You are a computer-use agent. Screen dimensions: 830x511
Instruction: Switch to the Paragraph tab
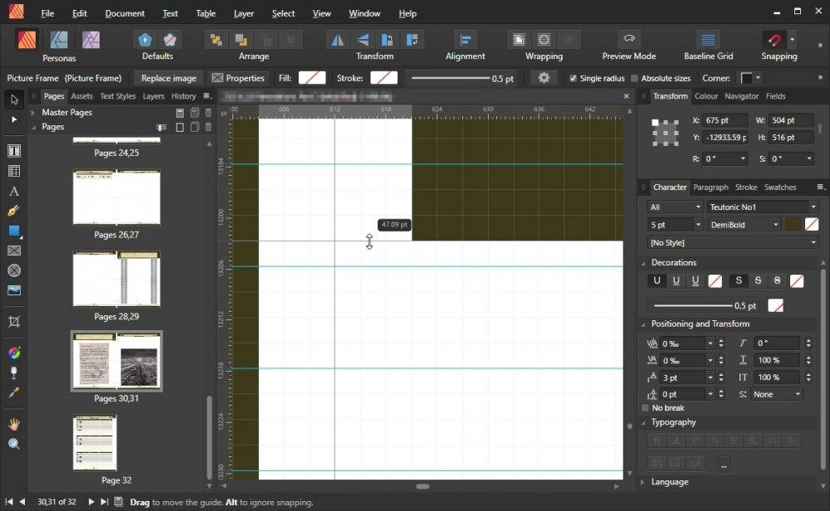tap(710, 187)
